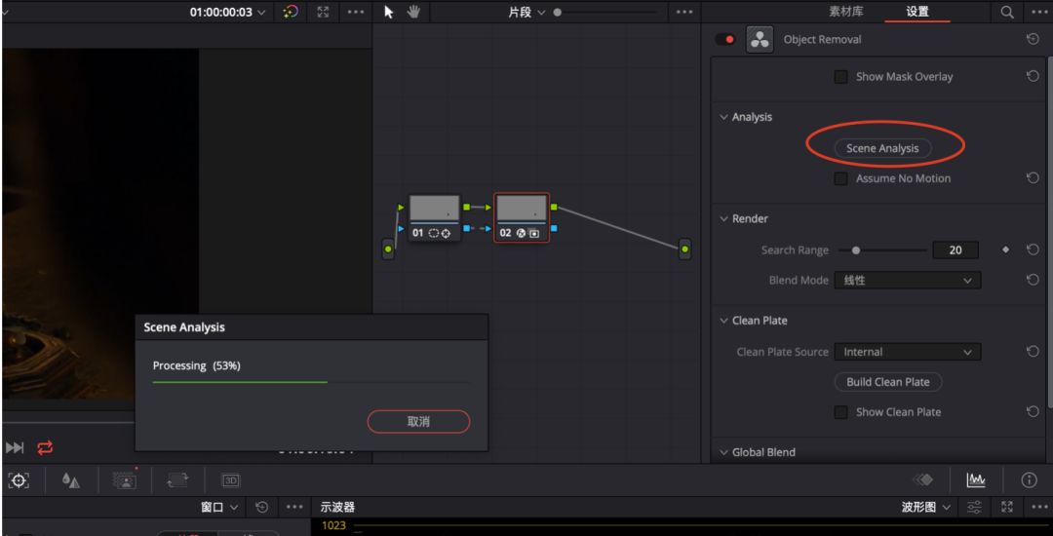Viewport: 1053px width, 536px height.
Task: Reset the Object Removal effect
Action: tap(1033, 40)
